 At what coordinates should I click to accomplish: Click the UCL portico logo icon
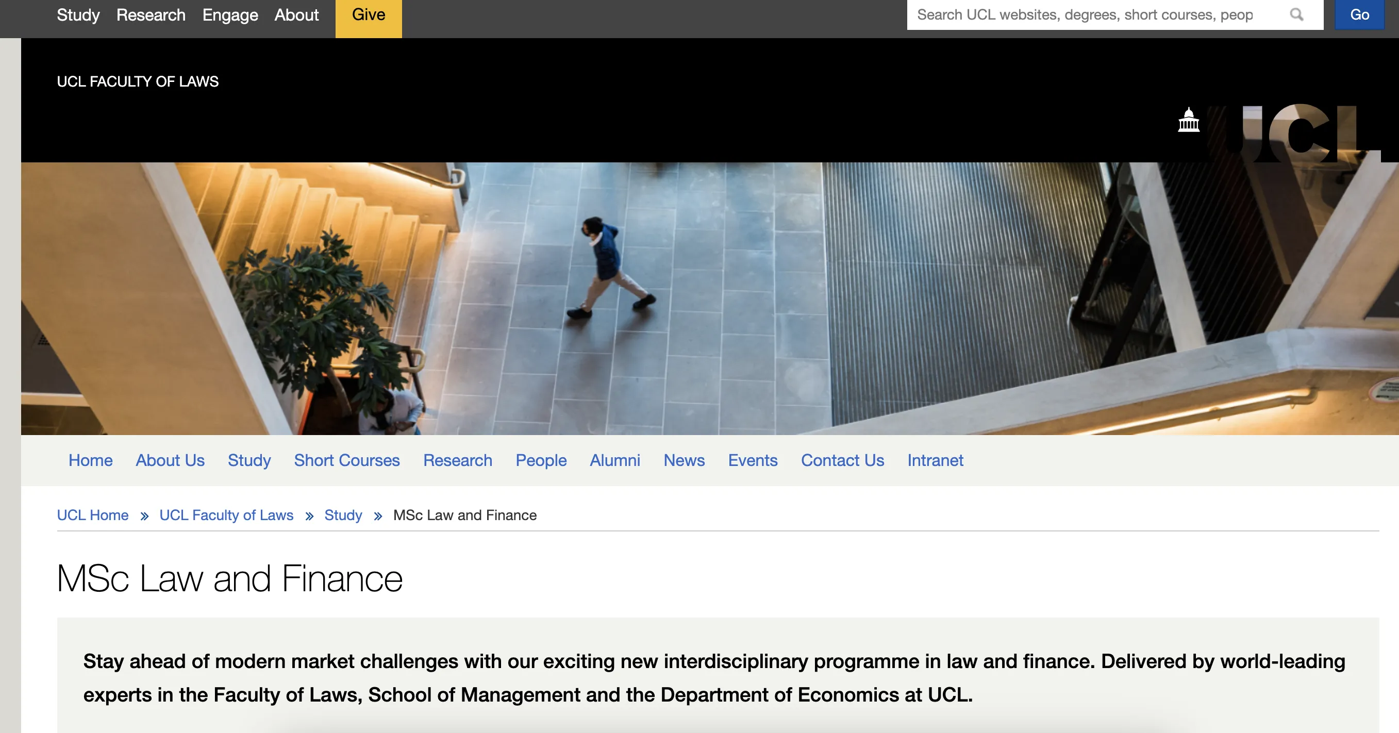click(x=1188, y=120)
